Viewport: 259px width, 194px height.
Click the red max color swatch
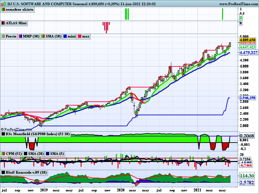pos(80,36)
